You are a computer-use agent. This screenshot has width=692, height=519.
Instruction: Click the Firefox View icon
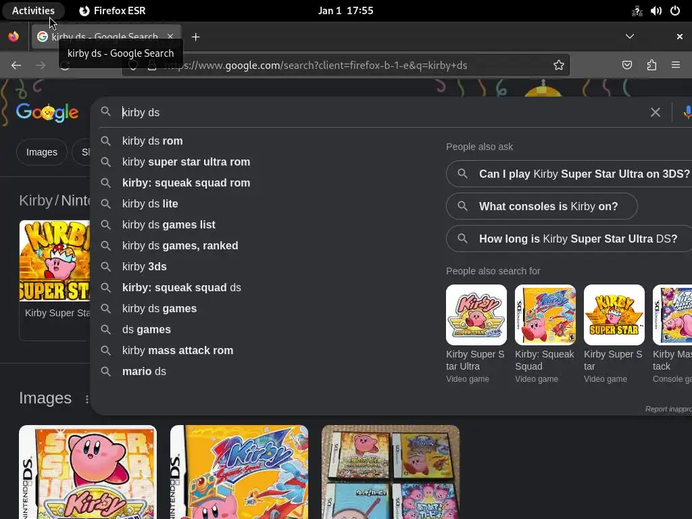click(14, 36)
